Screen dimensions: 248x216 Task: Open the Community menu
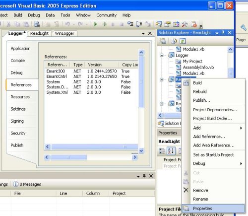[107, 15]
